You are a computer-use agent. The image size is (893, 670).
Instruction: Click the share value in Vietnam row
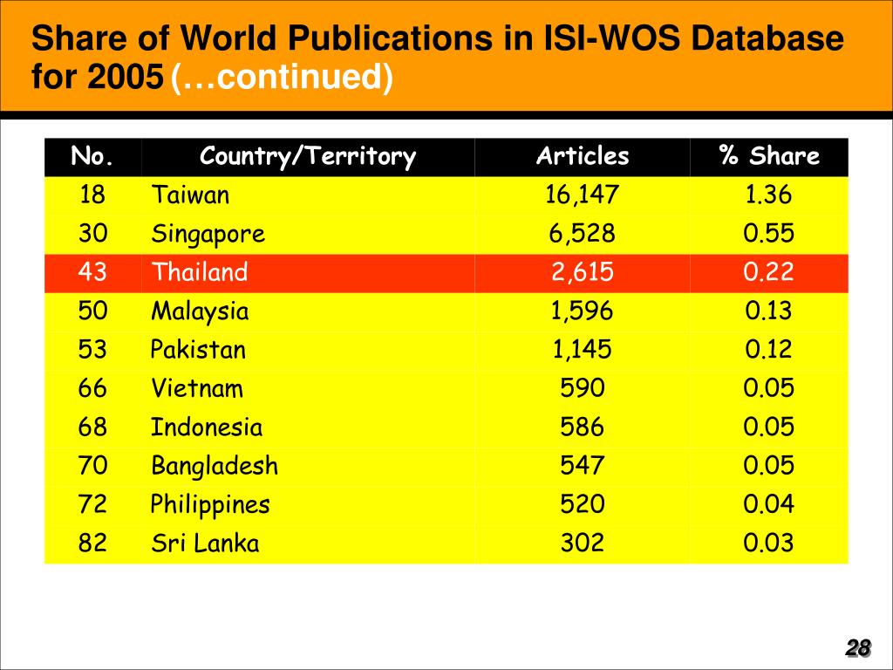point(769,388)
